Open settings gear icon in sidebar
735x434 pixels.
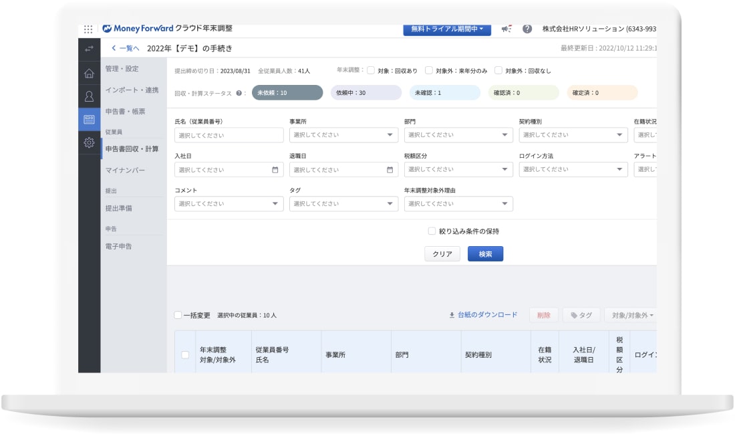[x=89, y=142]
